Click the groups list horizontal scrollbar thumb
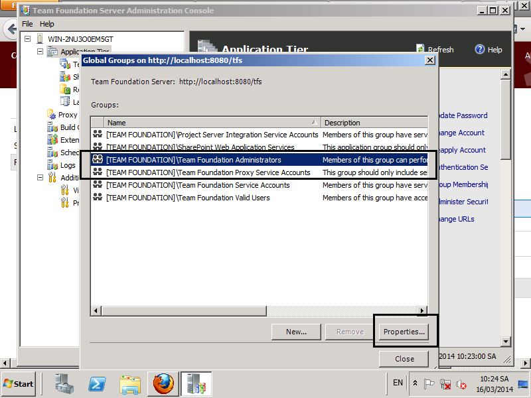 click(x=184, y=310)
